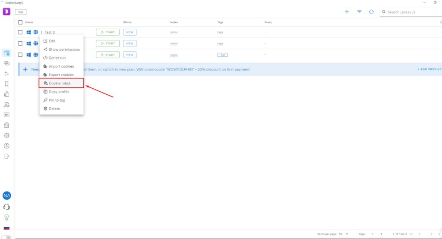
Task: Click the headset support icon
Action: pos(6,207)
